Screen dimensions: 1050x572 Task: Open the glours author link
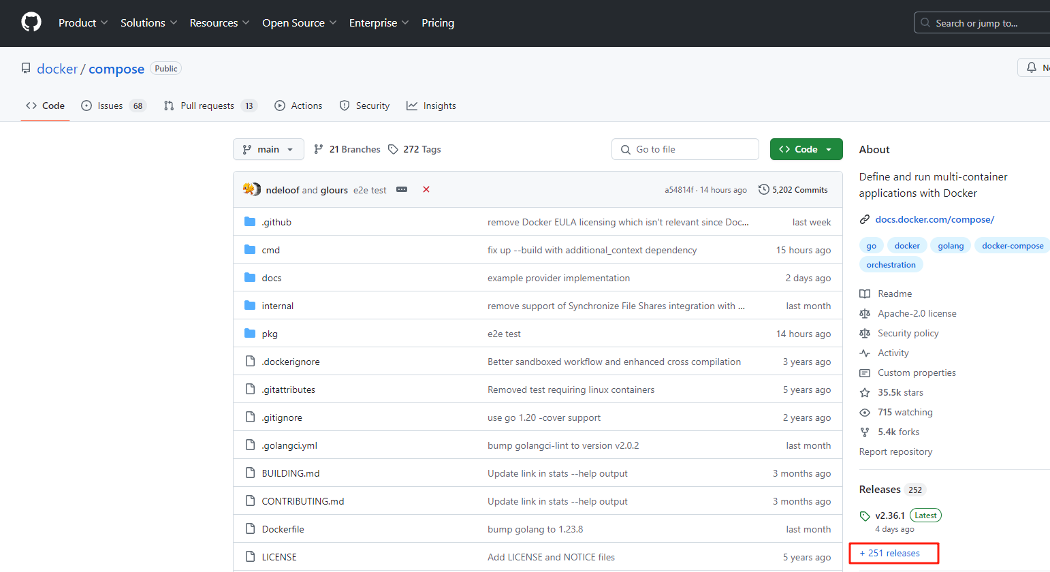pyautogui.click(x=334, y=190)
